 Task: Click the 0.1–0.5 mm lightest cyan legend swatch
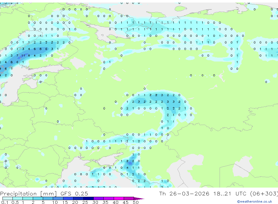[x=8, y=198]
